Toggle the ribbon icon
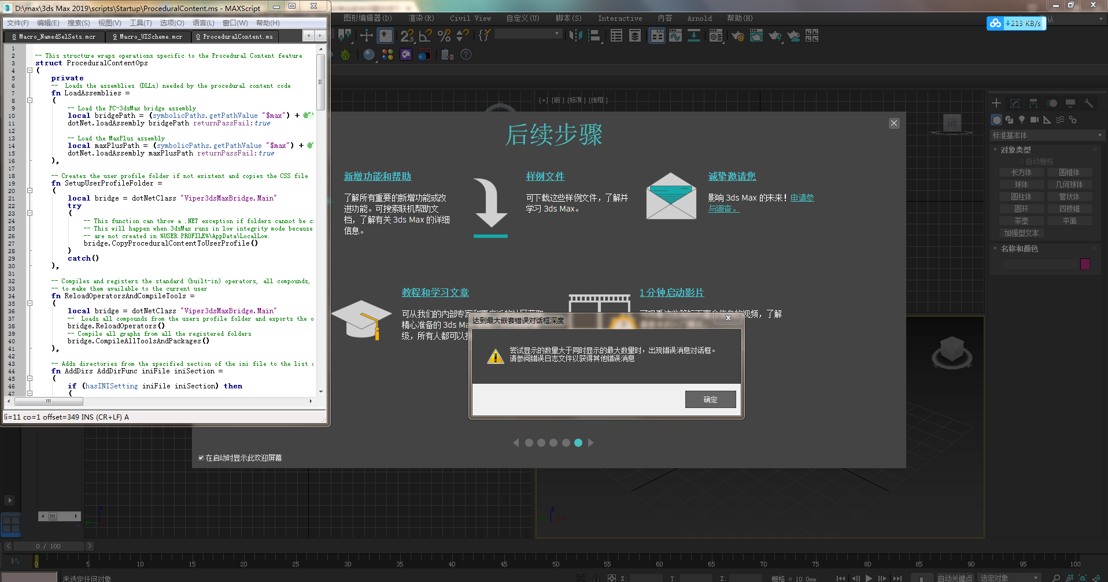 (657, 36)
